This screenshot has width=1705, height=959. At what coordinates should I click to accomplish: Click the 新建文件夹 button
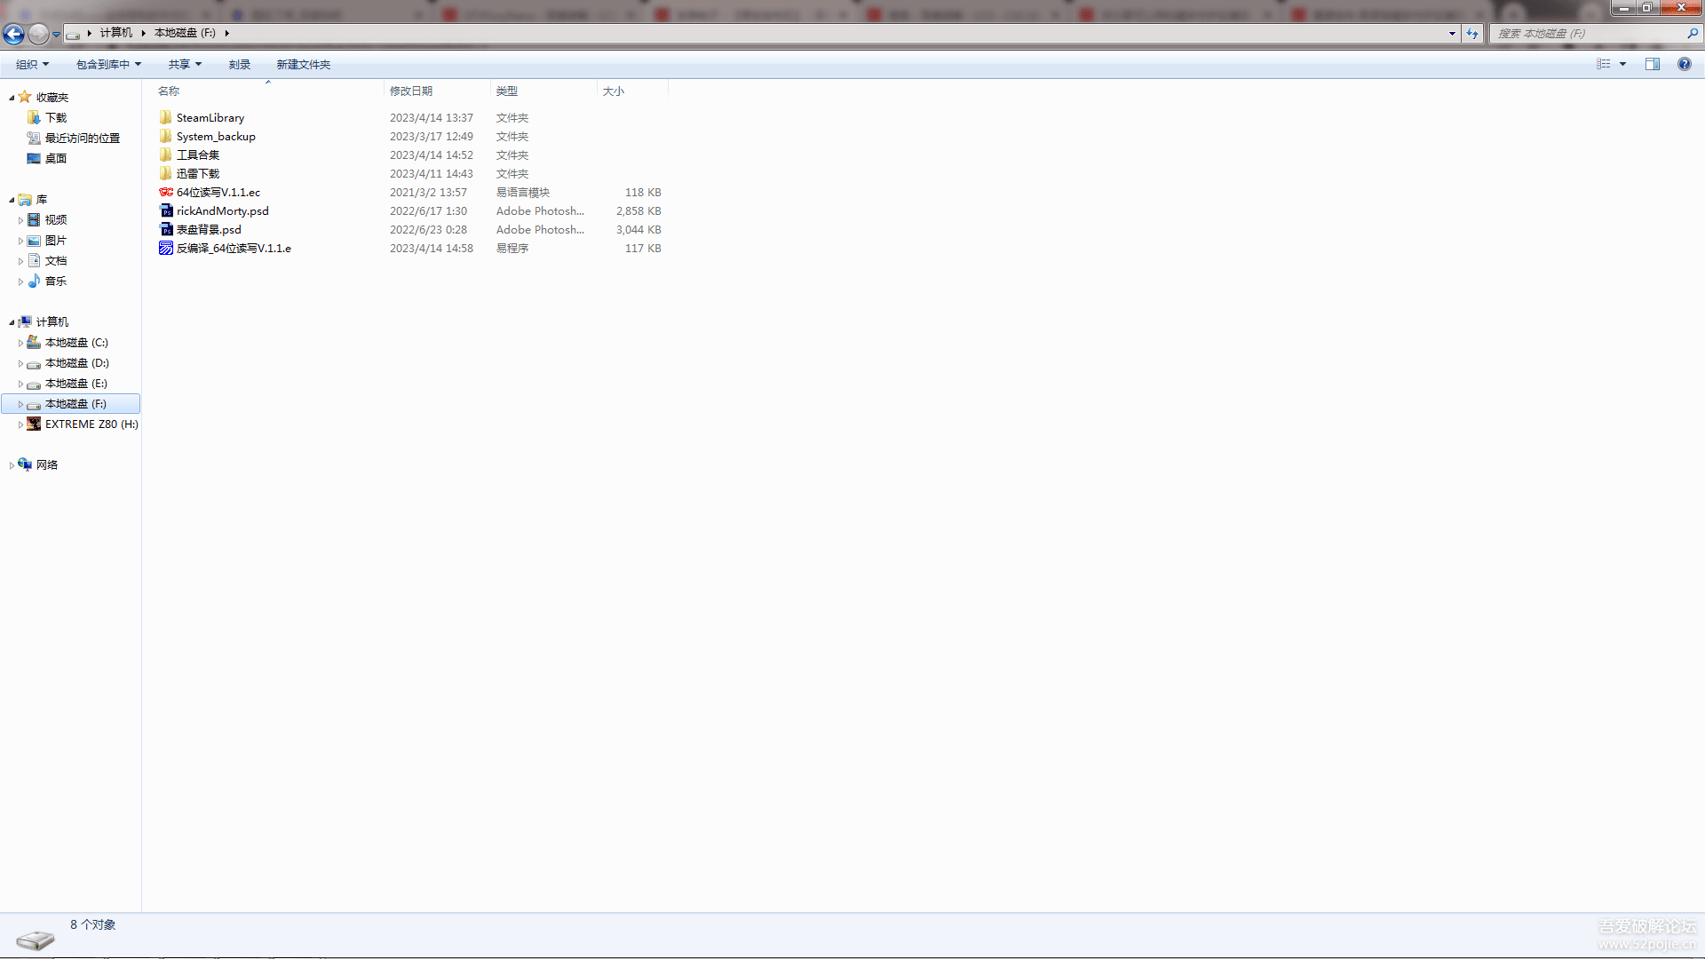click(x=303, y=64)
